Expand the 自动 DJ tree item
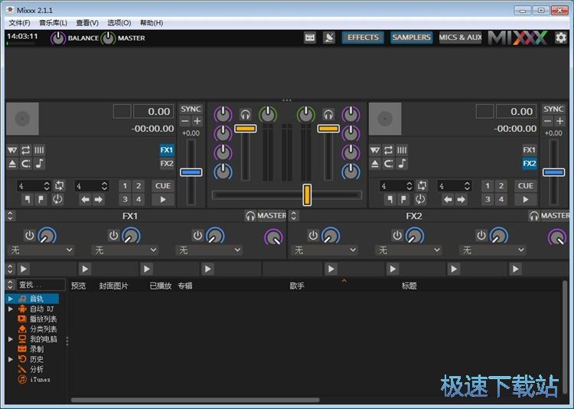The width and height of the screenshot is (574, 409). click(11, 309)
